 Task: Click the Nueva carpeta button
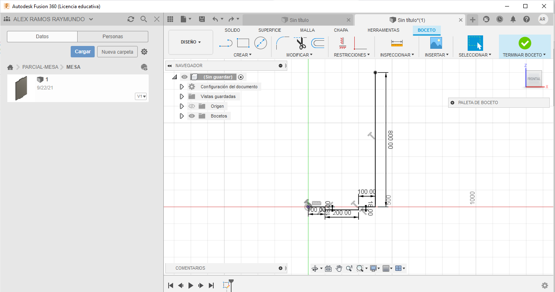117,52
